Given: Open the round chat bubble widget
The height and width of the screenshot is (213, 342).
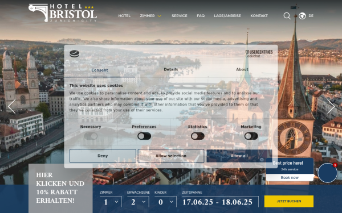Looking at the screenshot, I should coord(327,173).
